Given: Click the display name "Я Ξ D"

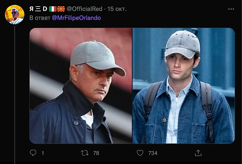Looking at the screenshot, I should [x=38, y=9].
